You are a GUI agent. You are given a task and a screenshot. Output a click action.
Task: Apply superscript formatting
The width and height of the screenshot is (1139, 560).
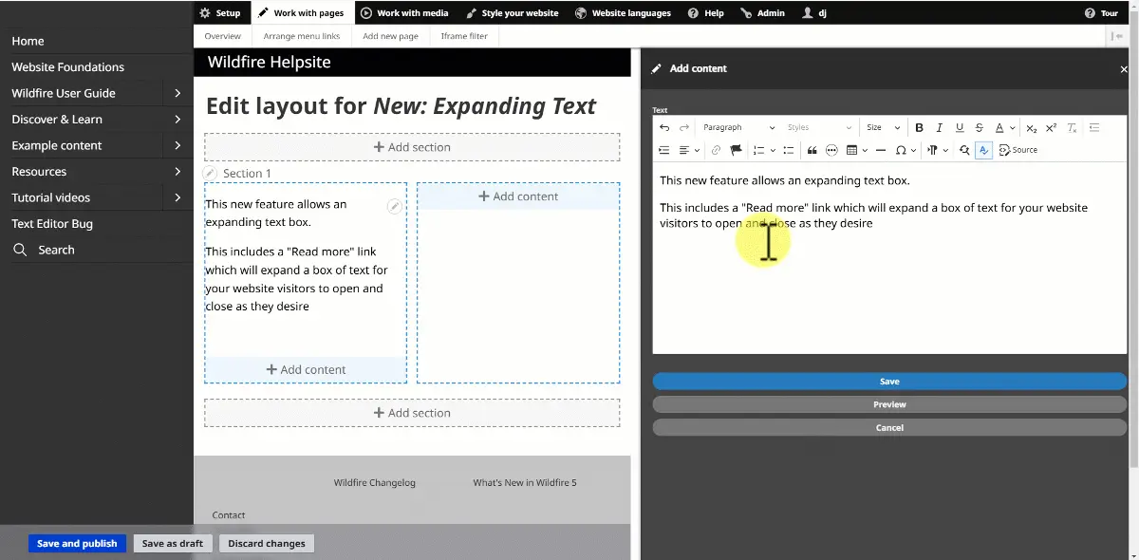pyautogui.click(x=1051, y=127)
